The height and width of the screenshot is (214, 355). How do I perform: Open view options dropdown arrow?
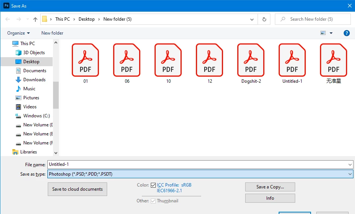tap(331, 33)
